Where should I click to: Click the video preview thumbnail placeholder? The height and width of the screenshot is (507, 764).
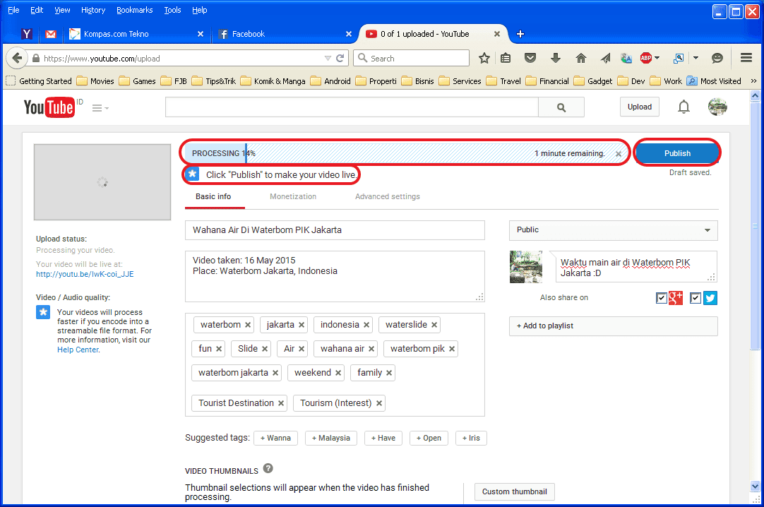(x=102, y=182)
